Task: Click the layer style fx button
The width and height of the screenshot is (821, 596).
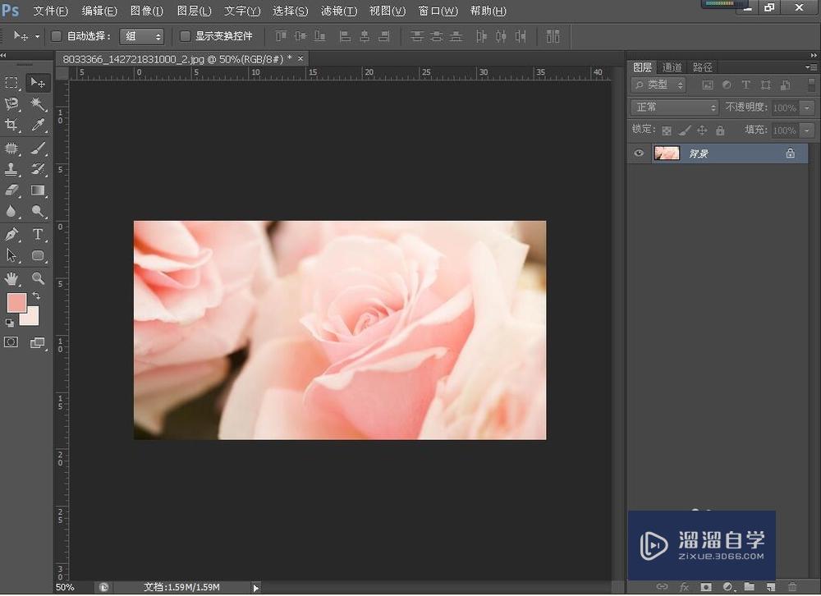Action: pyautogui.click(x=684, y=587)
